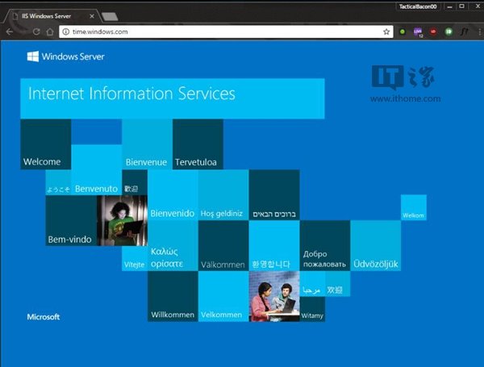Click the Vítejte tile
This screenshot has width=484, height=367.
(x=135, y=258)
